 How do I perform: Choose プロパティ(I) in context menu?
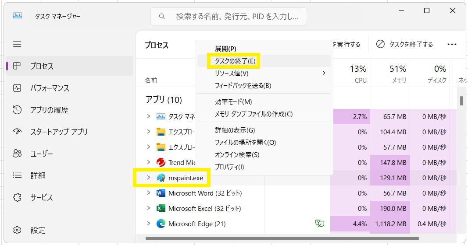point(229,167)
